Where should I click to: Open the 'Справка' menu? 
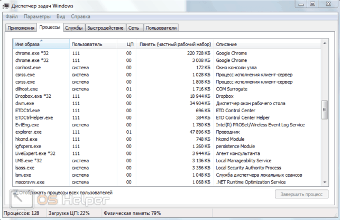pos(80,16)
